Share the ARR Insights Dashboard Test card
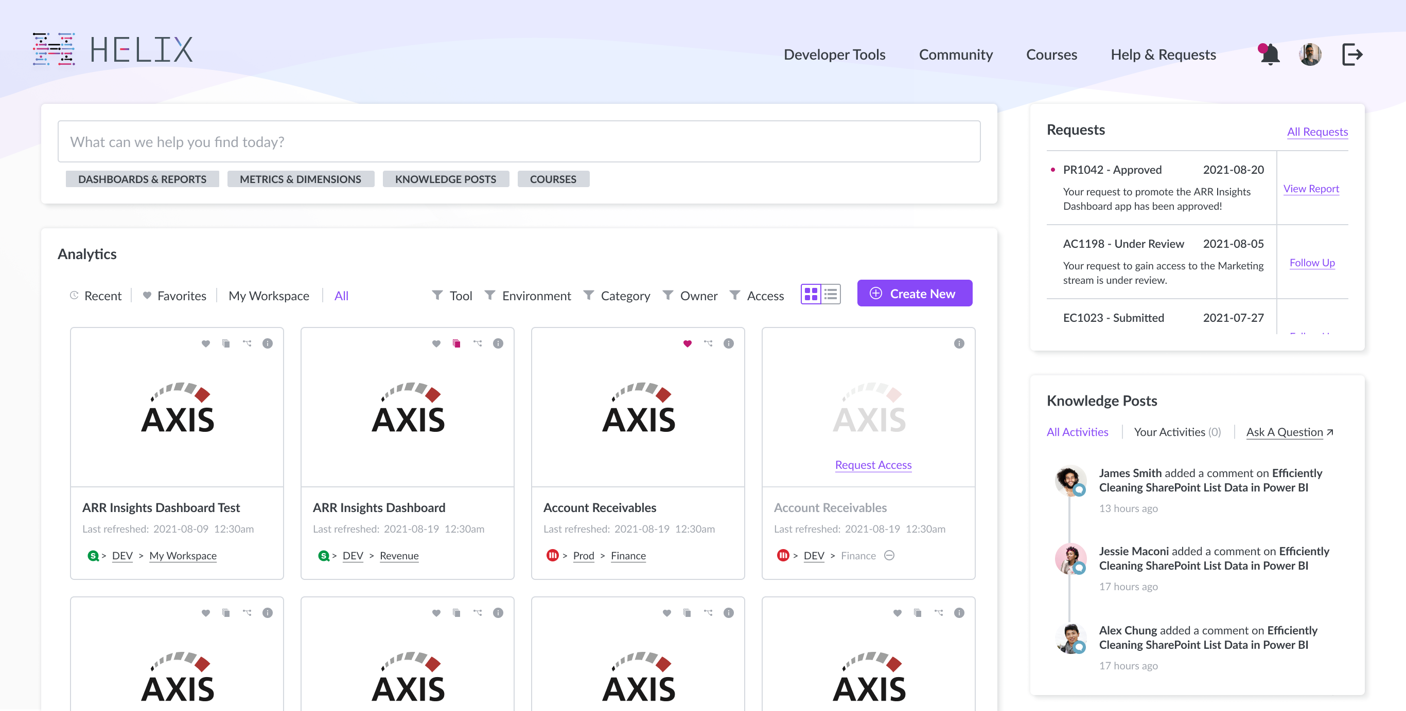 point(247,343)
